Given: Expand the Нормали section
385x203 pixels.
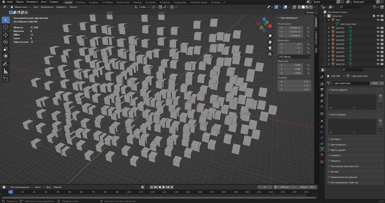Looking at the screenshot, I should tap(335, 161).
